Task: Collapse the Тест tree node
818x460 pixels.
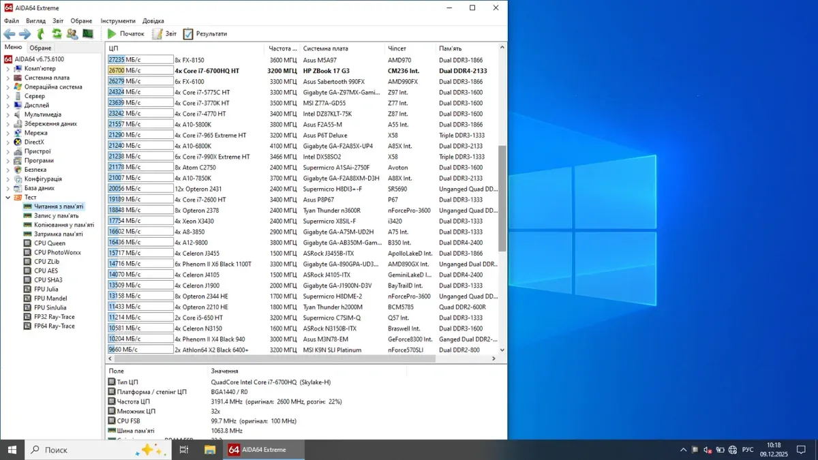Action: [x=8, y=198]
